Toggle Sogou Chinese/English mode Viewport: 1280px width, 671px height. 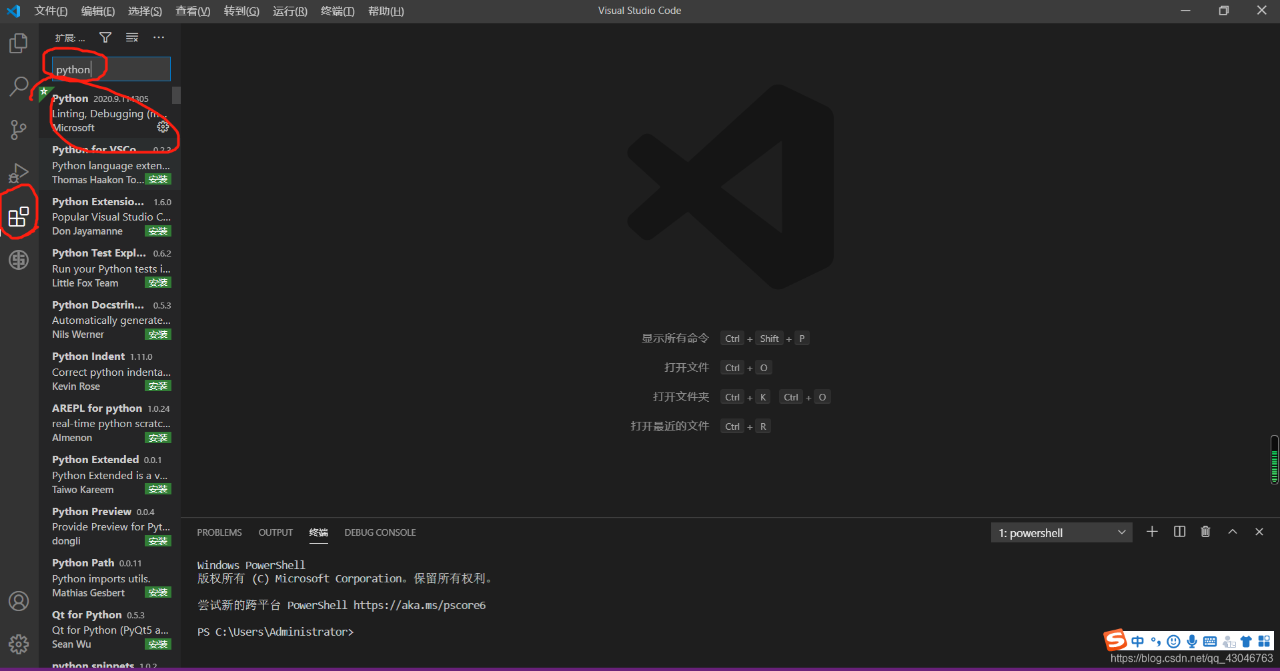(x=1138, y=642)
